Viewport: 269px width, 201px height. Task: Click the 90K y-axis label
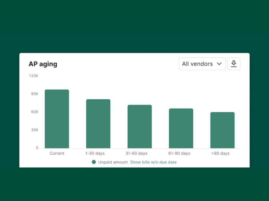tap(34, 94)
